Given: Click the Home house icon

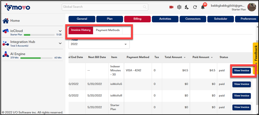Looking at the screenshot, I should pyautogui.click(x=6, y=21).
